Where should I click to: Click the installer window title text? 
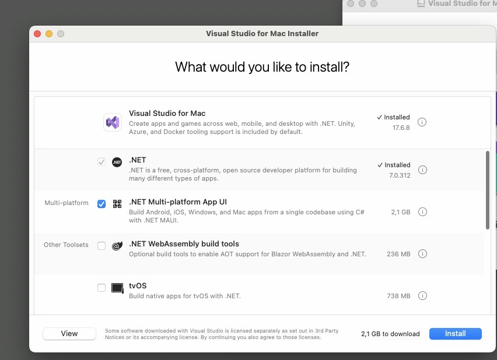point(262,34)
